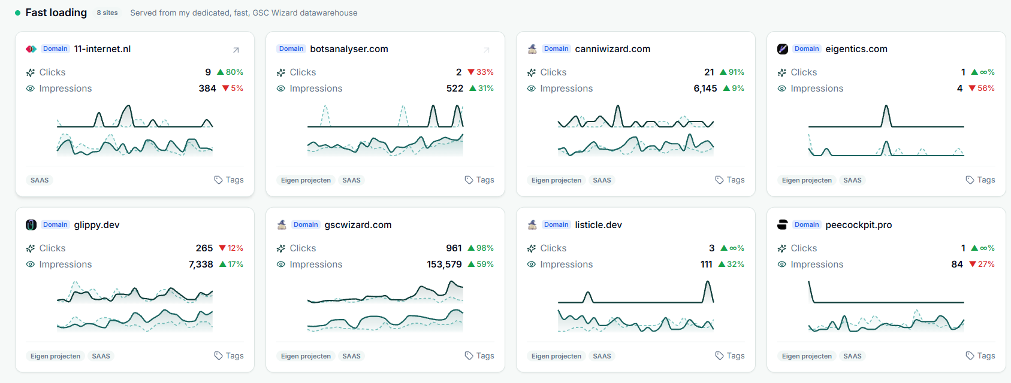Open the peecockpit.pro site title
Image resolution: width=1011 pixels, height=383 pixels.
(x=859, y=225)
